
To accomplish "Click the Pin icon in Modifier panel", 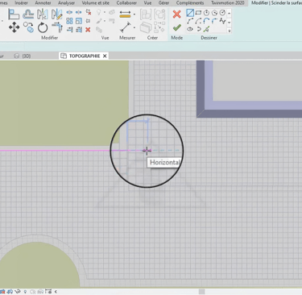I will [x=88, y=21].
